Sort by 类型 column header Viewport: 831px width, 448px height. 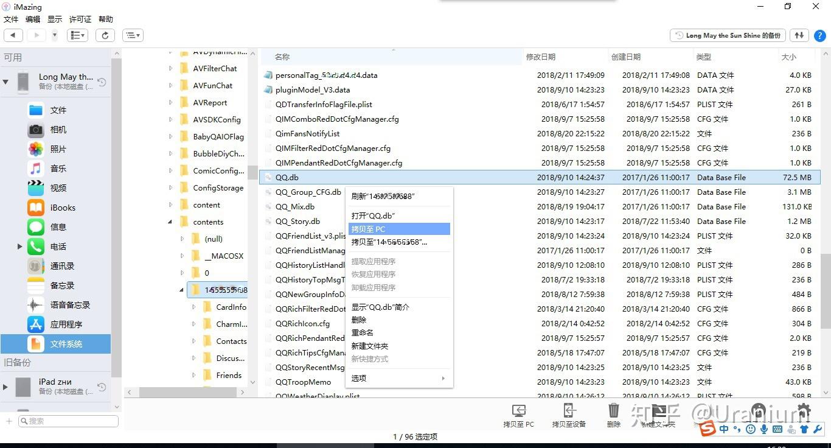[735, 57]
